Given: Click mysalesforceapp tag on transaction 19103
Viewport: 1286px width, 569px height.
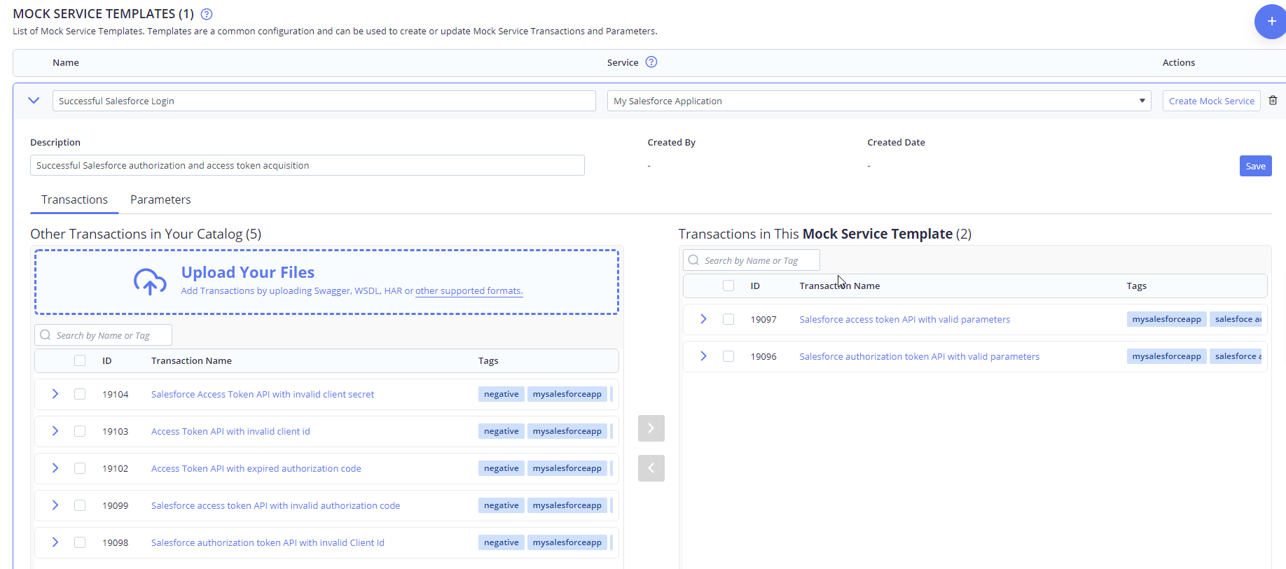Looking at the screenshot, I should pos(567,431).
